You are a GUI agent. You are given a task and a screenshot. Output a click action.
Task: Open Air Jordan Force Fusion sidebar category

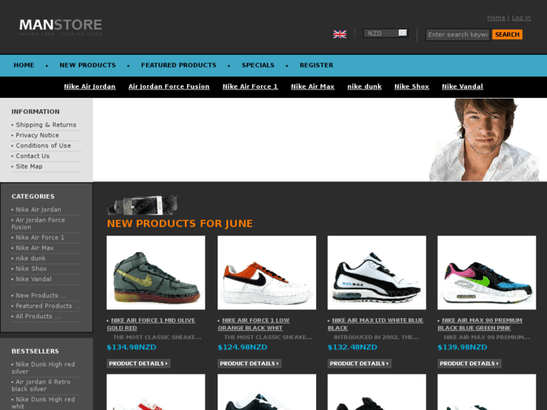tap(38, 223)
